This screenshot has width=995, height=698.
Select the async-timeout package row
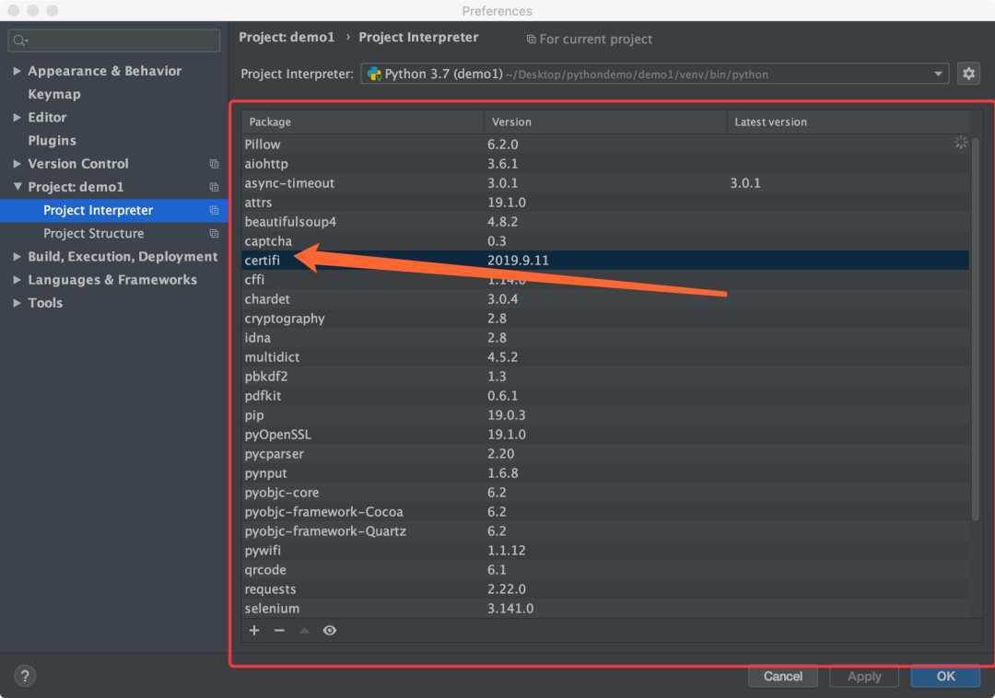pos(605,183)
